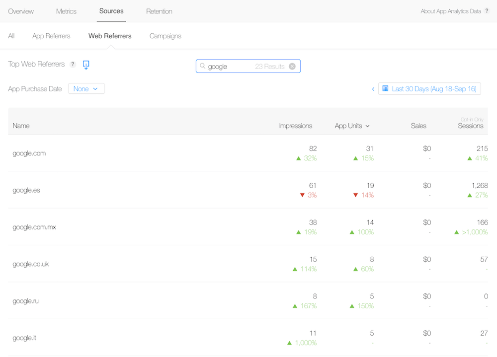The image size is (497, 357).
Task: Sort the table by Name
Action: click(x=21, y=126)
